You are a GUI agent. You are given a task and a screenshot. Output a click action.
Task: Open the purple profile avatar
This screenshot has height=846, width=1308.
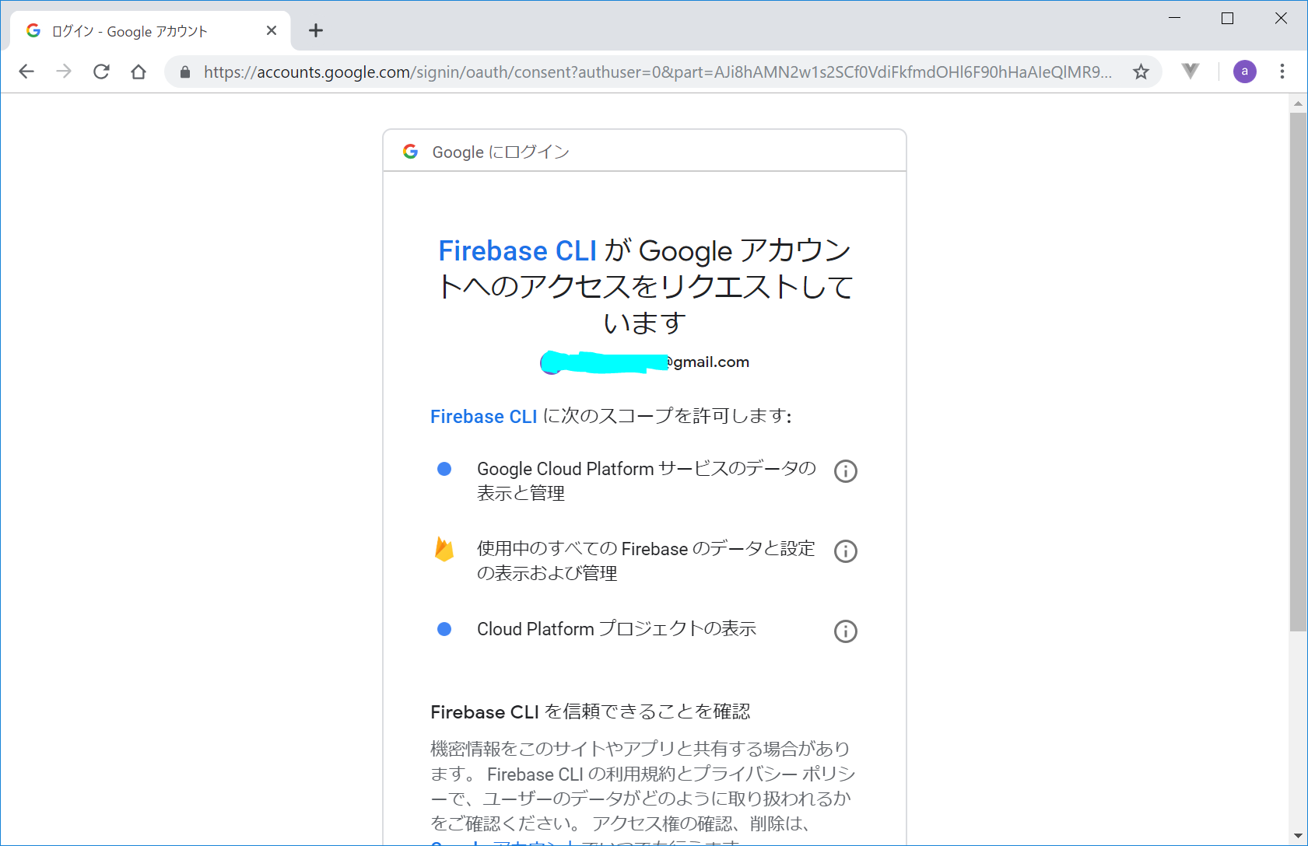[x=1244, y=72]
